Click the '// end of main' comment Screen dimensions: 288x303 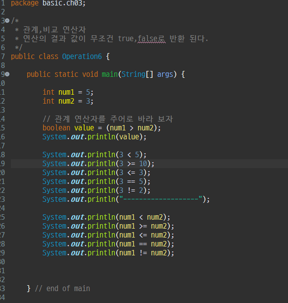(x=62, y=289)
